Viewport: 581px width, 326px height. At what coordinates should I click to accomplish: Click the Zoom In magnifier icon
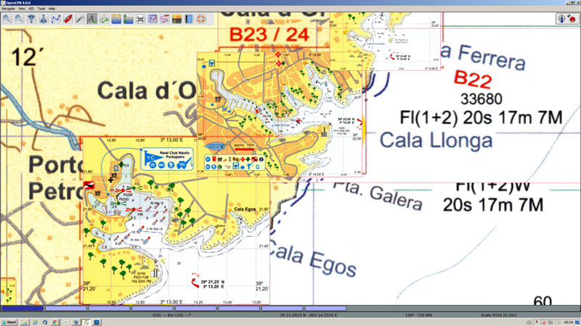[x=7, y=18]
